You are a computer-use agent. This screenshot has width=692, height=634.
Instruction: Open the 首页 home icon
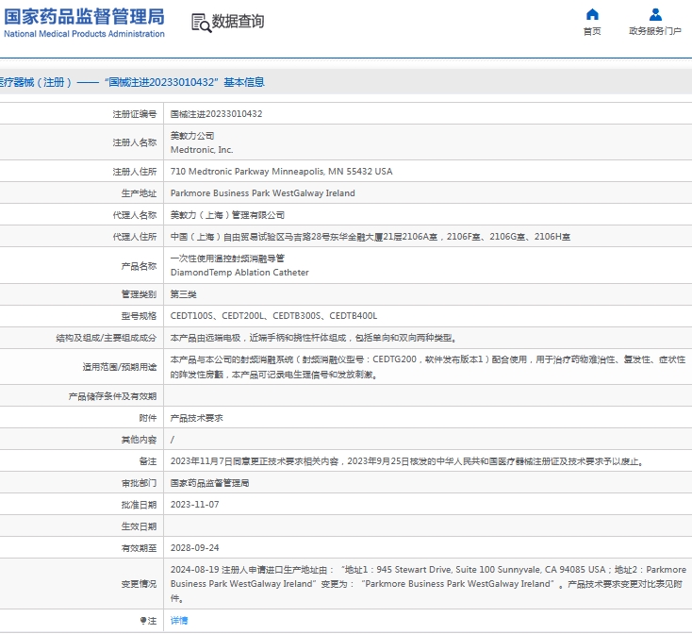pos(592,14)
